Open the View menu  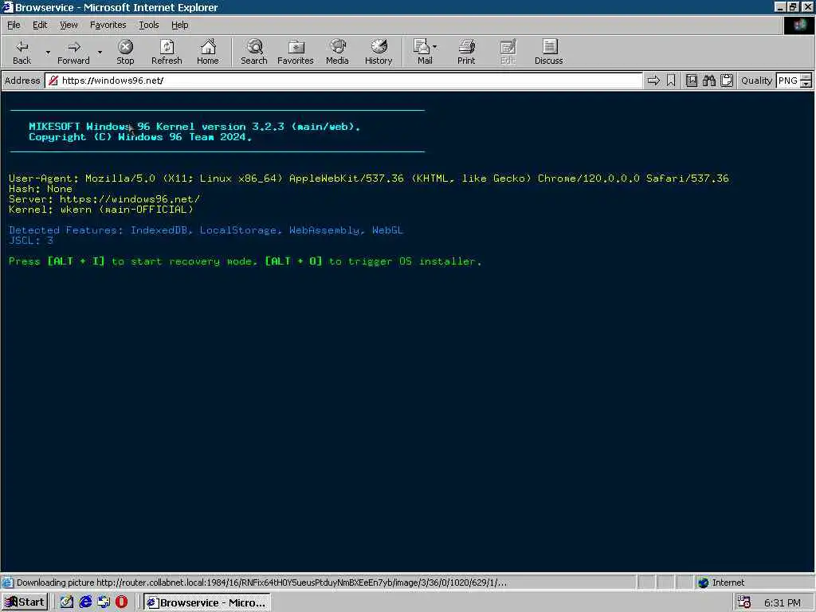pyautogui.click(x=69, y=25)
